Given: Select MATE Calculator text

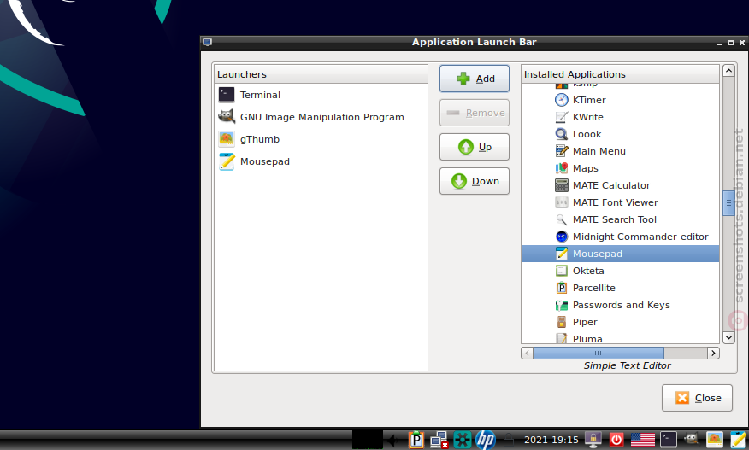Looking at the screenshot, I should coord(611,185).
